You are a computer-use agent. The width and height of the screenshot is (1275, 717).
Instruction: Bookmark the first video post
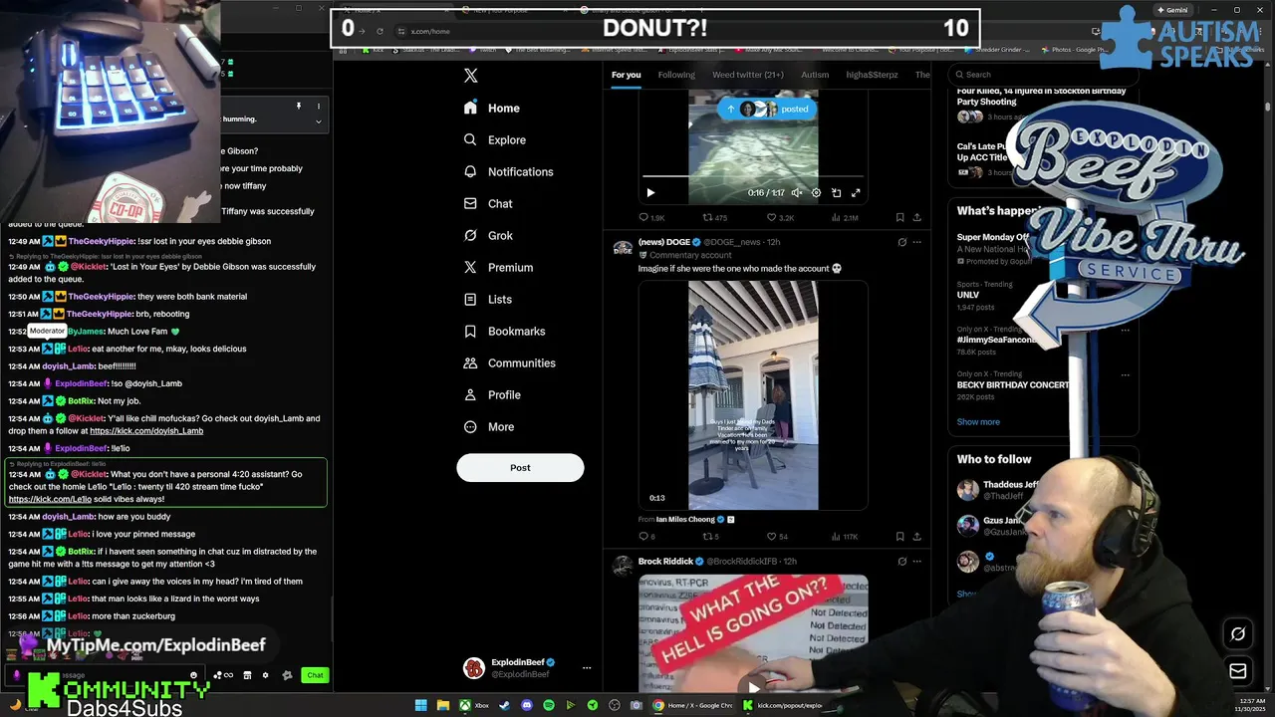[899, 217]
